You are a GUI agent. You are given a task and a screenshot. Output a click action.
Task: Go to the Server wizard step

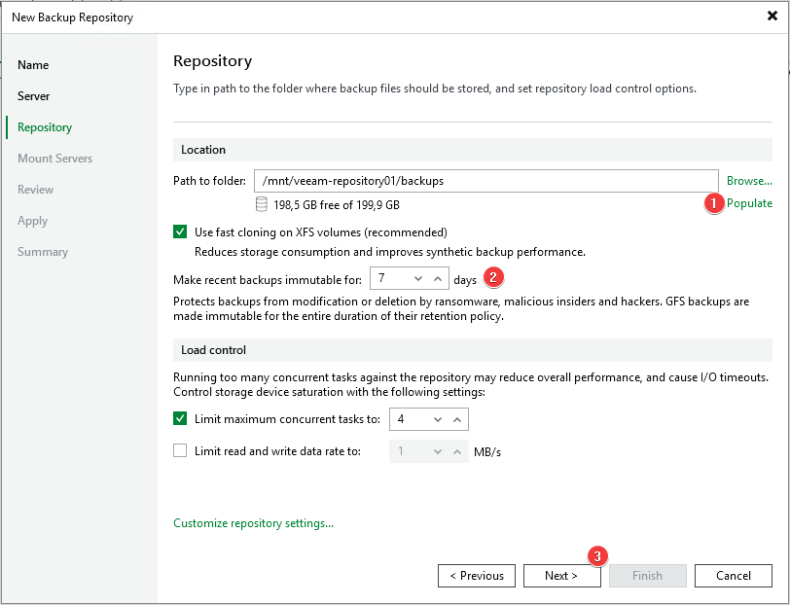[x=34, y=96]
